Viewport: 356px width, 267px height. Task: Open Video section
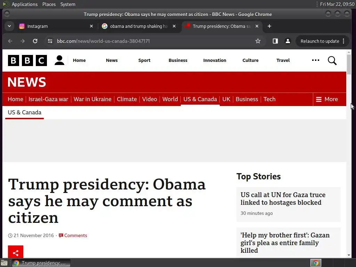(149, 99)
